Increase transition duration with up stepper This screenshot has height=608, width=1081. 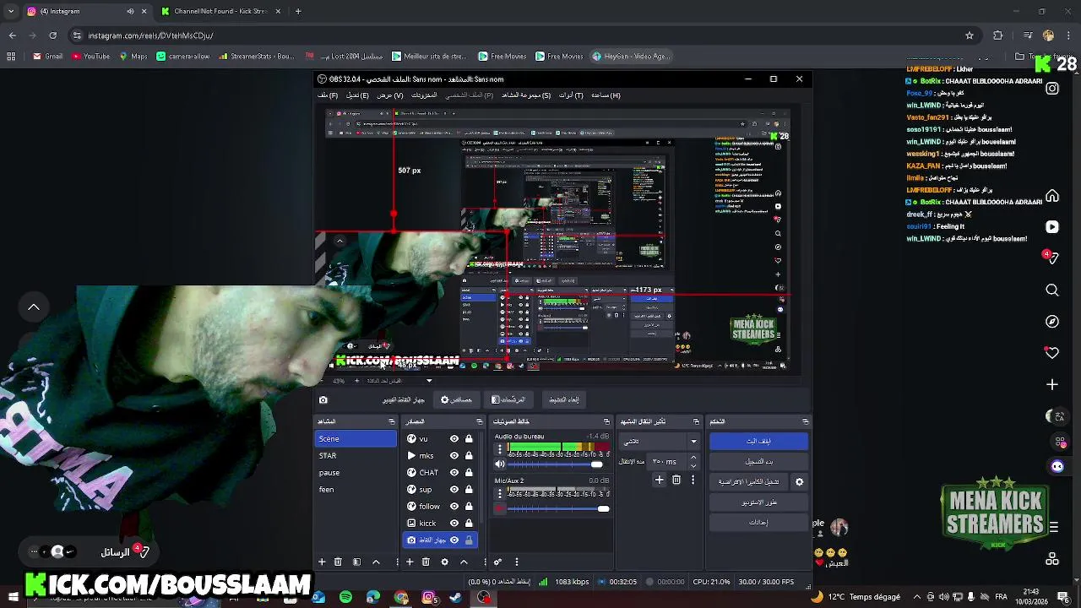click(x=693, y=458)
